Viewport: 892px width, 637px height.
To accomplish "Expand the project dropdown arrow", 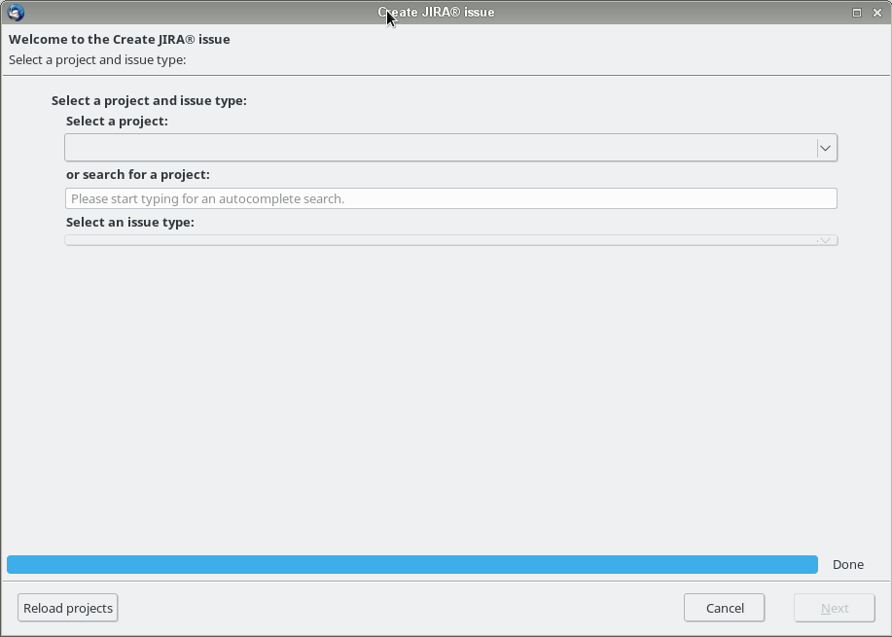I will tap(825, 148).
